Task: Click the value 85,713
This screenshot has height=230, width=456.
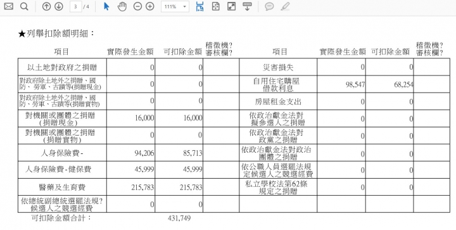Action: coord(193,153)
